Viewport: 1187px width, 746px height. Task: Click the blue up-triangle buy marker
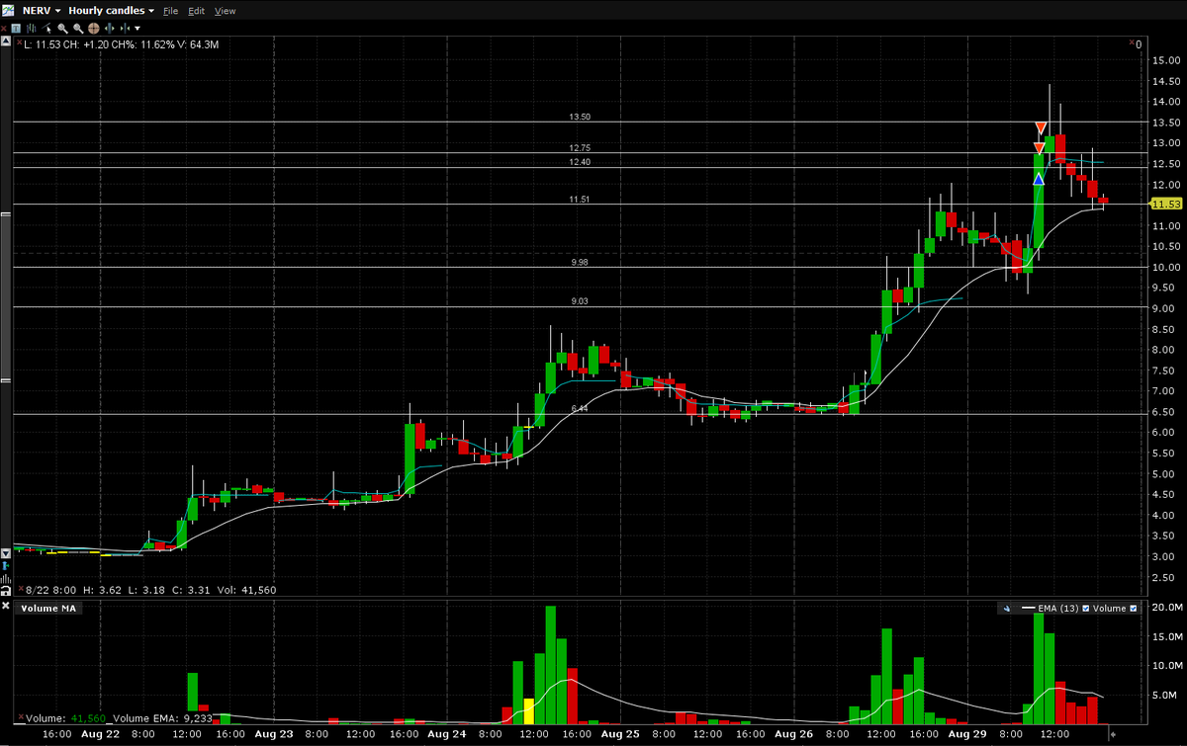pos(1039,179)
